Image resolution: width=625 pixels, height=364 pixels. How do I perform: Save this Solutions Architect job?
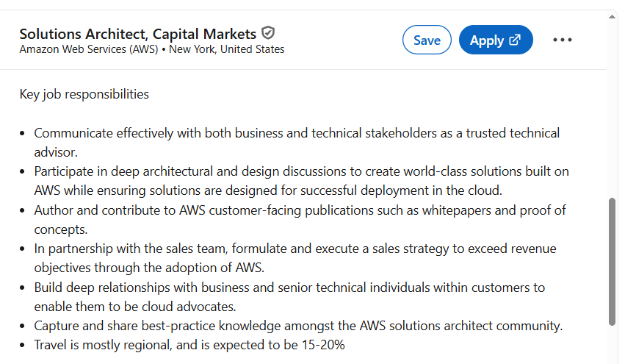tap(427, 40)
